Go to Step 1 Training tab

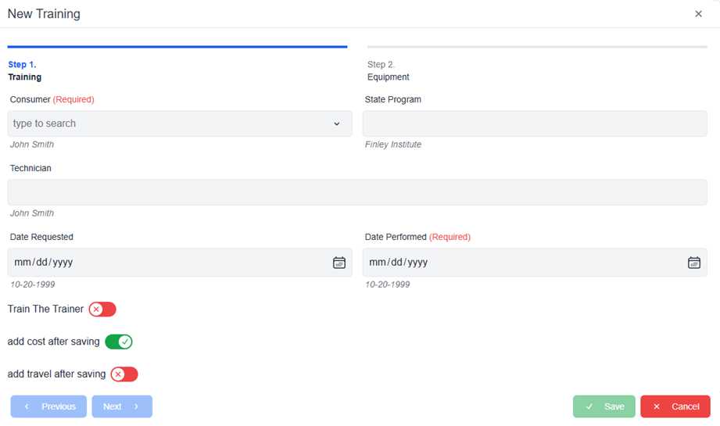(25, 70)
